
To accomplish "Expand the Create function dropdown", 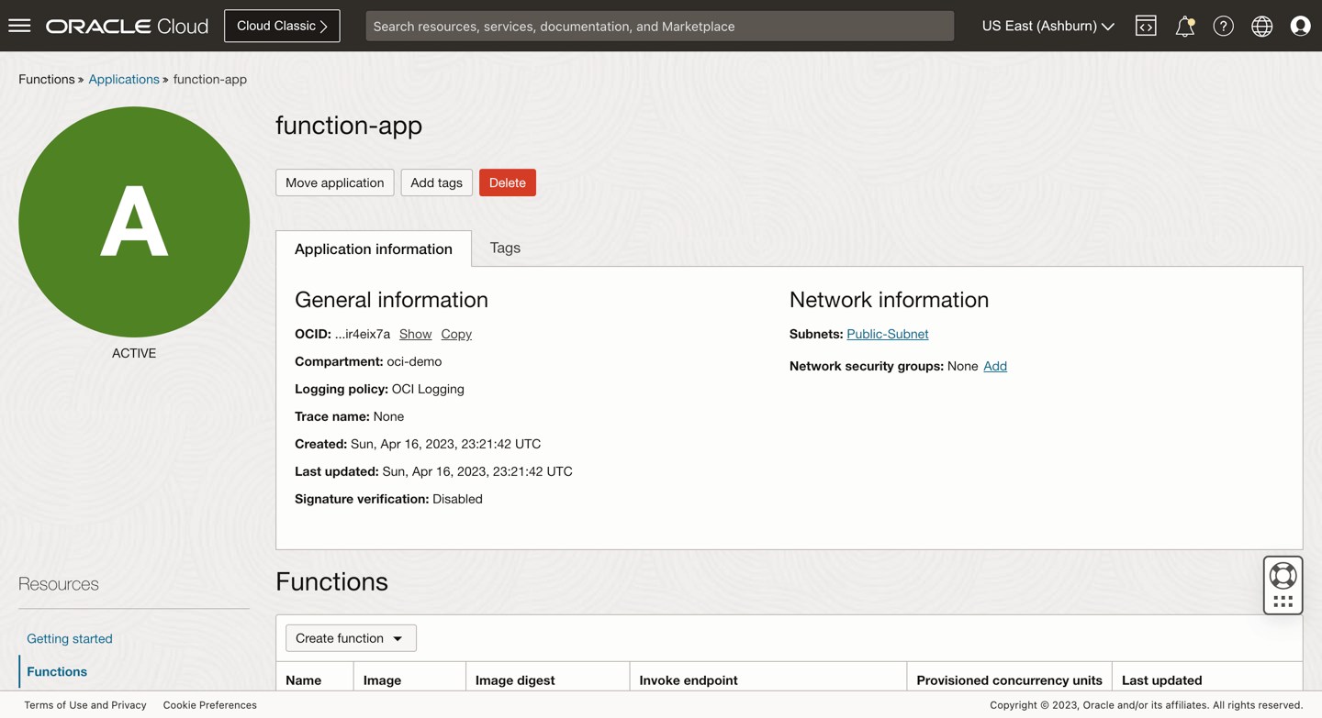I will click(350, 637).
